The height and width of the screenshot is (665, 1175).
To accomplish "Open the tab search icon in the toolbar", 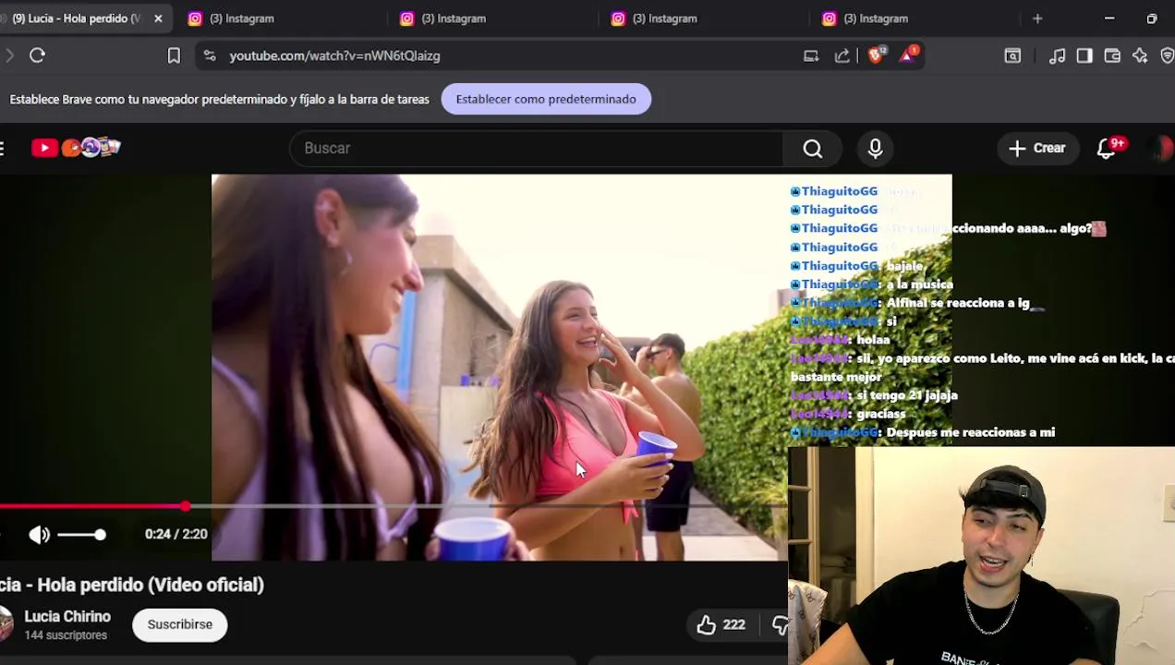I will (x=1012, y=55).
